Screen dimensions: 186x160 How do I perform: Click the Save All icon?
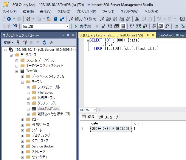[x=62, y=19]
